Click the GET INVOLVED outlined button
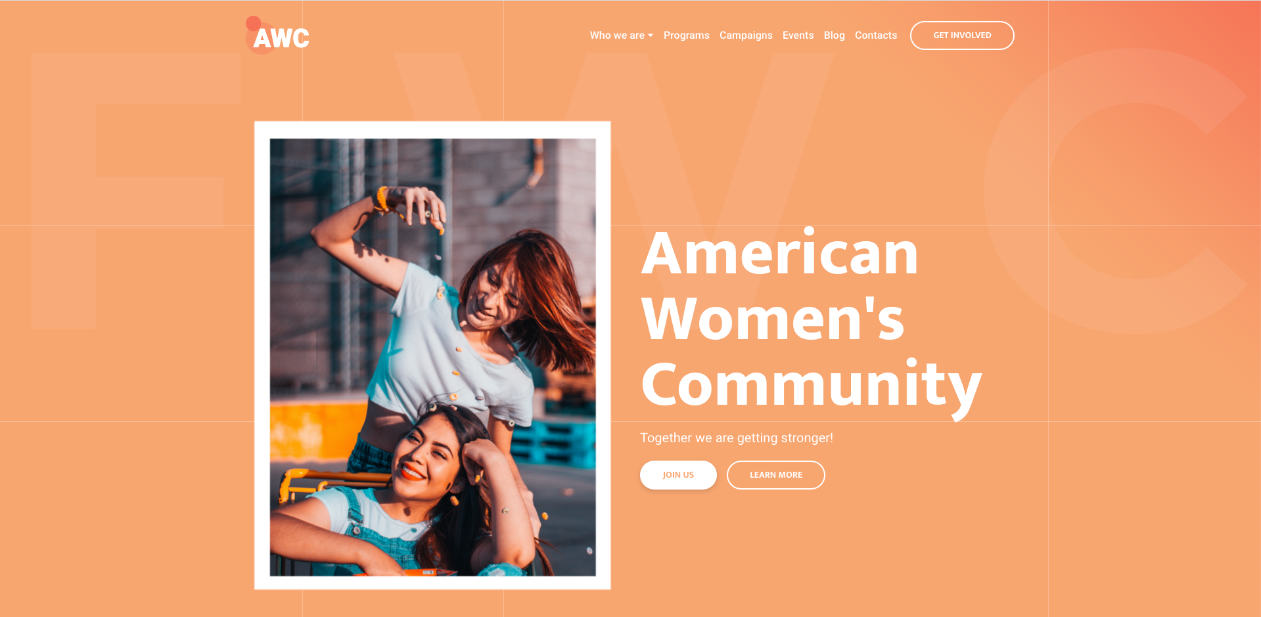Image resolution: width=1261 pixels, height=617 pixels. [x=962, y=35]
